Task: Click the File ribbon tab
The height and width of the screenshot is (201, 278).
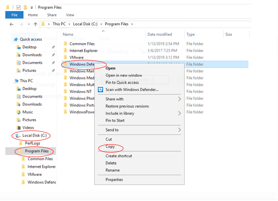Action: coord(14,15)
